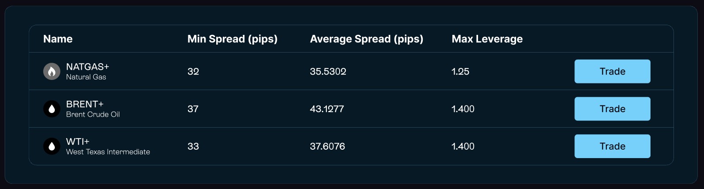Select the NATGAS+ instrument name
Image resolution: width=704 pixels, height=189 pixels.
click(88, 67)
